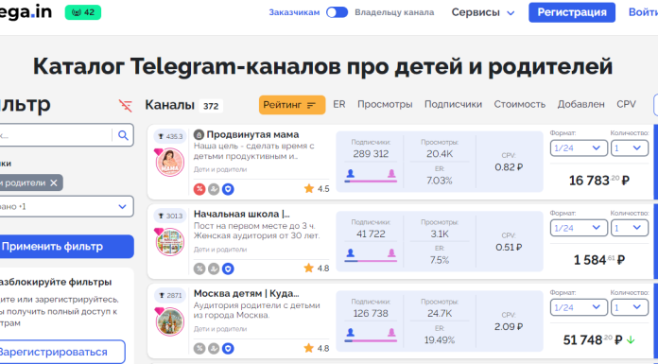Click blue shield icon for Начальная школа

point(228,269)
